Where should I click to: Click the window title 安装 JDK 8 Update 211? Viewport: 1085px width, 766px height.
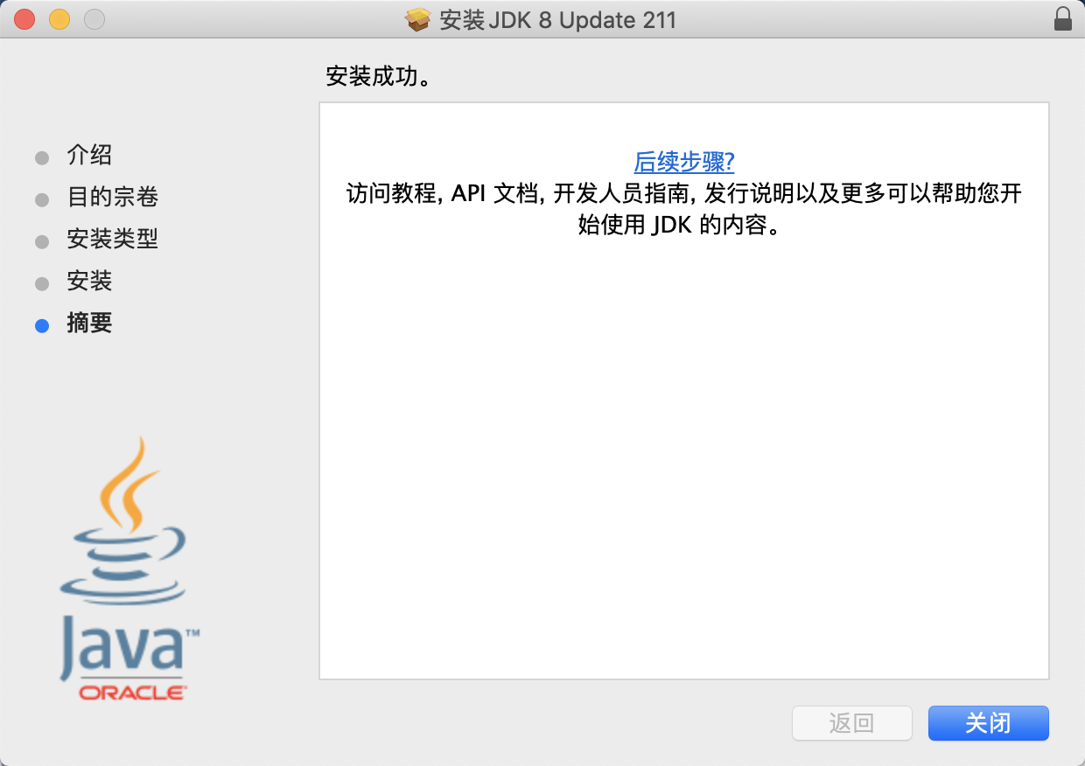click(x=558, y=19)
